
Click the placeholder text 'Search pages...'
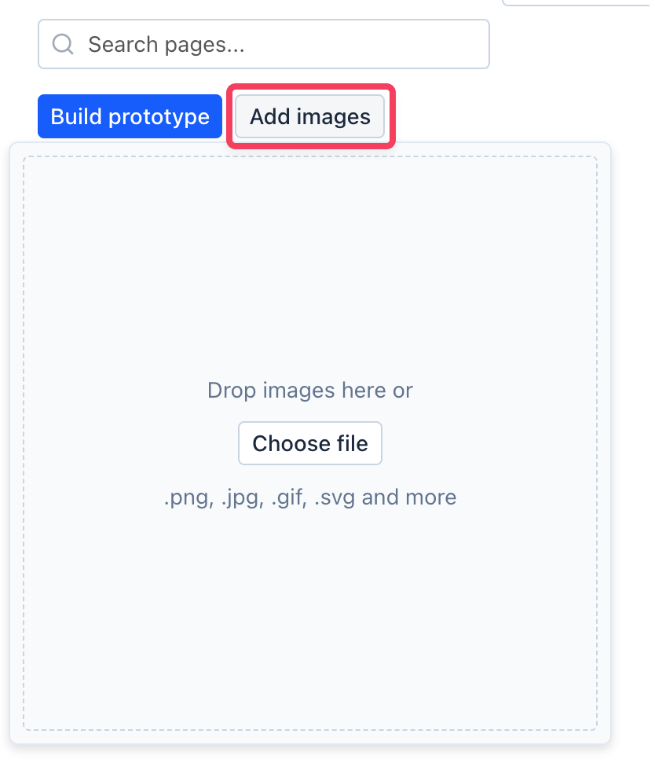coord(166,44)
